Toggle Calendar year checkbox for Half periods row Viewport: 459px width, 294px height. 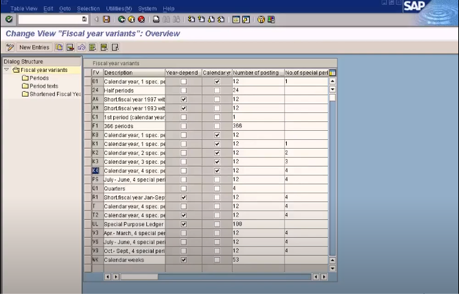pos(217,90)
